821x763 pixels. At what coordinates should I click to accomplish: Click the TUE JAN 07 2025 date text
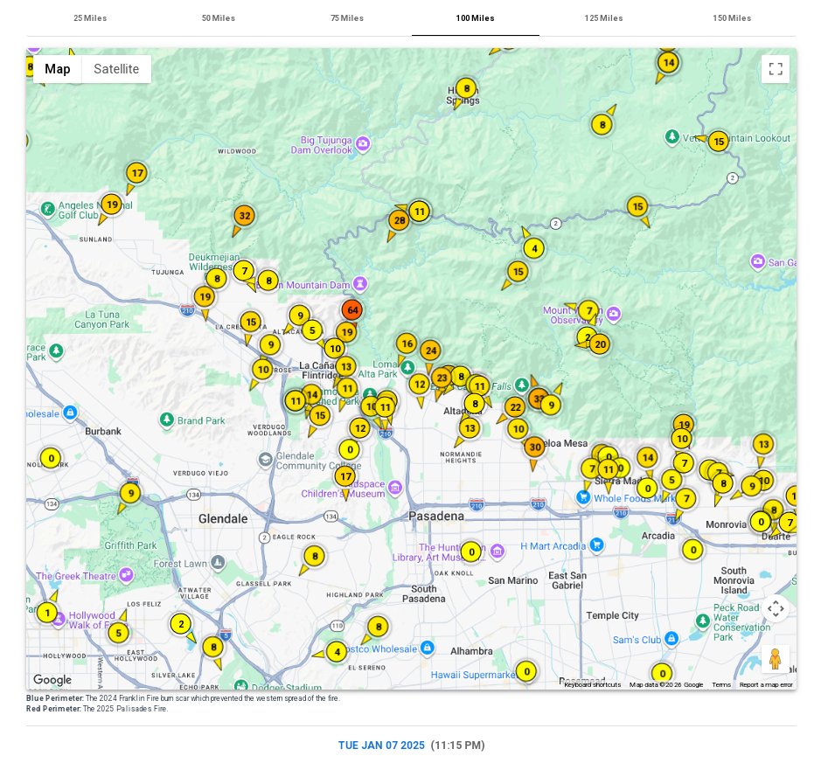[381, 746]
